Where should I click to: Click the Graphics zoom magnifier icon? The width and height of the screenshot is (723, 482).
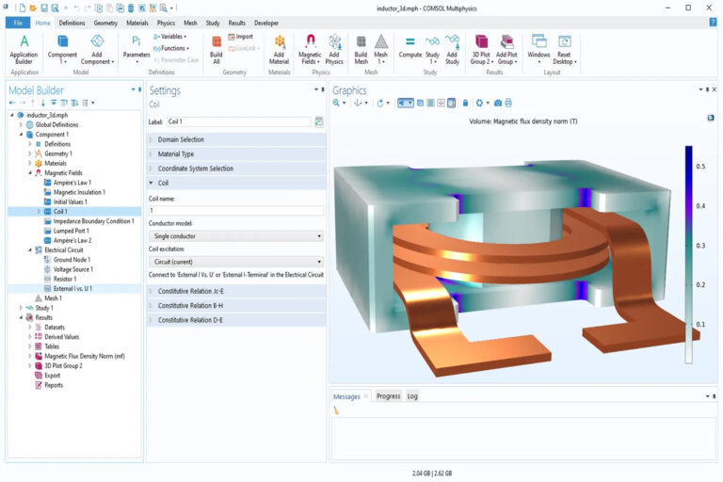click(x=337, y=103)
